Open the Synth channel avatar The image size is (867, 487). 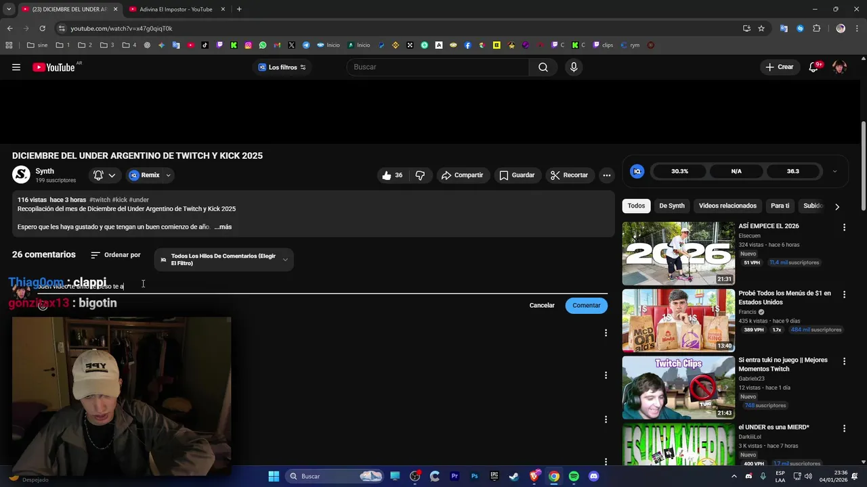pos(21,175)
